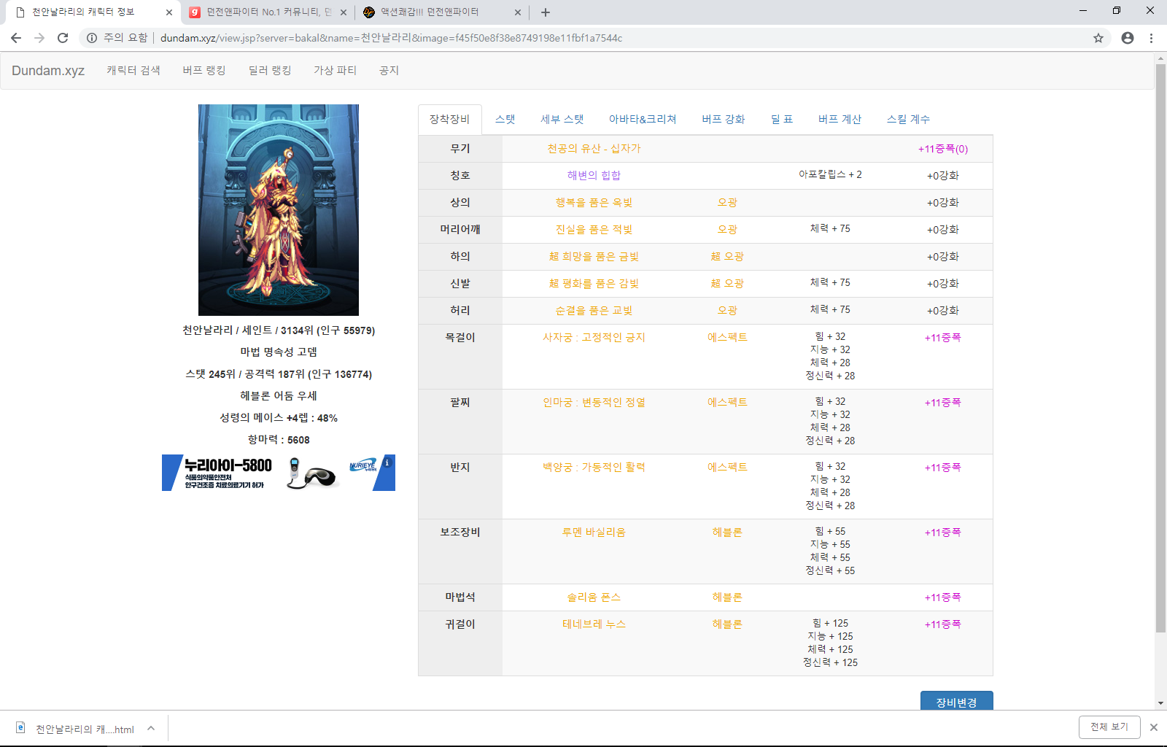
Task: Click title name 해변의 힙합
Action: click(594, 176)
